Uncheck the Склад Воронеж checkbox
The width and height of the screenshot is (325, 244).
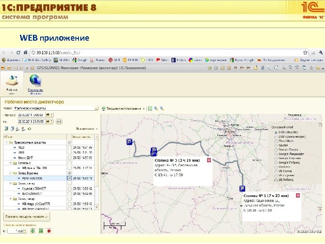pos(70,173)
